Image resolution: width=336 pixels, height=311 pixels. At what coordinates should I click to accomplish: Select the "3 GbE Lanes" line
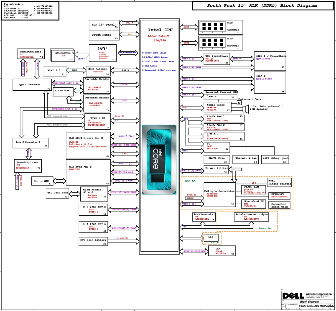[150, 66]
